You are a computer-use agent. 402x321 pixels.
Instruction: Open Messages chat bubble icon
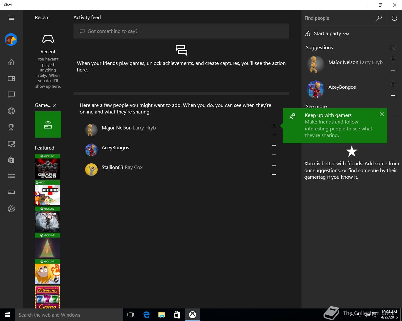click(11, 95)
